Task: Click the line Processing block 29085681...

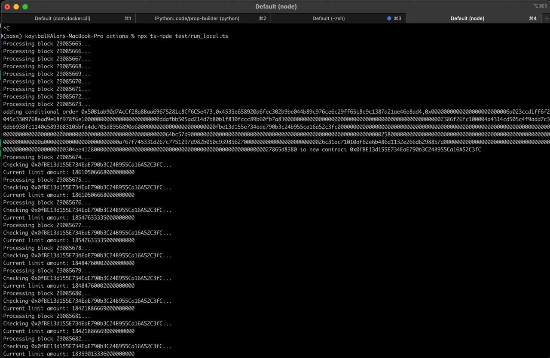Action: point(47,316)
